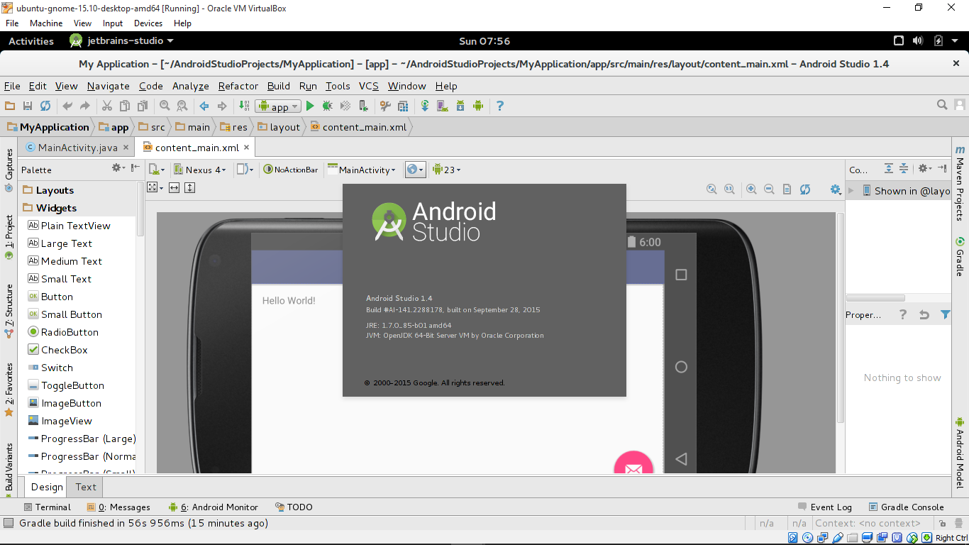Open Help with the question mark icon
This screenshot has height=545, width=969.
pos(499,106)
